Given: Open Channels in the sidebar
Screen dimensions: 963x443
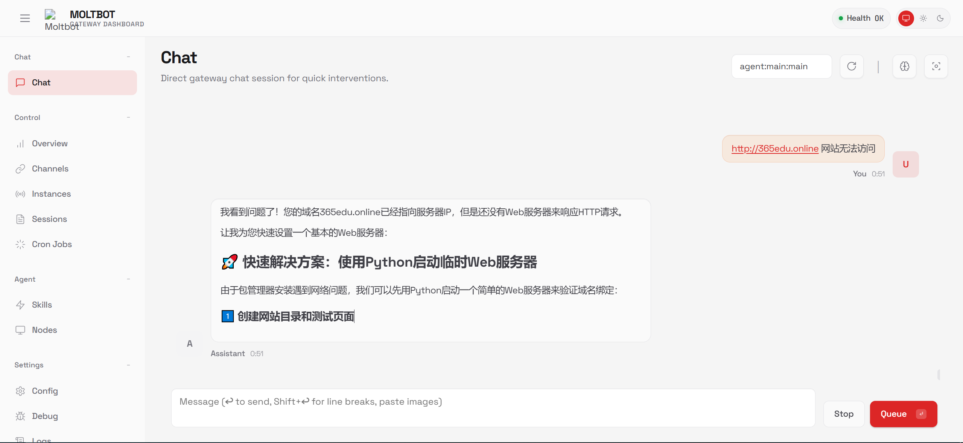Looking at the screenshot, I should (50, 169).
